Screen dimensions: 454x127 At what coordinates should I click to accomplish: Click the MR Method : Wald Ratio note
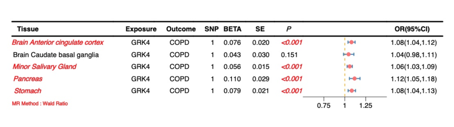click(x=40, y=103)
